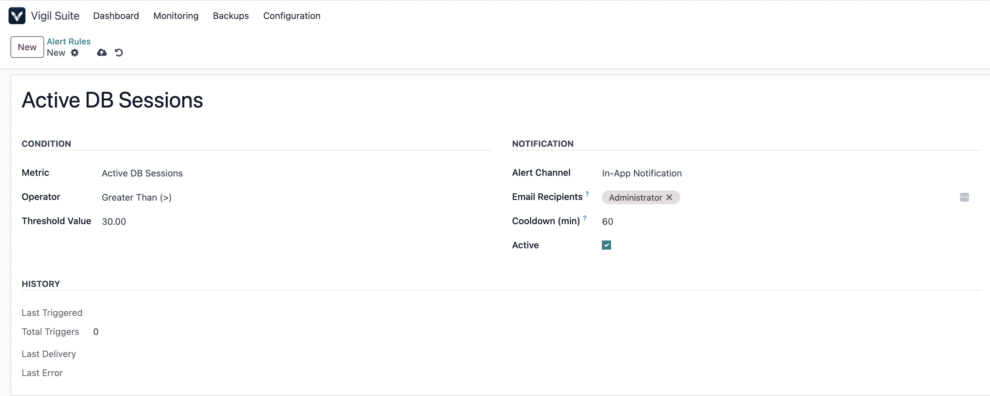Image resolution: width=990 pixels, height=396 pixels.
Task: Open the Monitoring menu
Action: coord(176,16)
